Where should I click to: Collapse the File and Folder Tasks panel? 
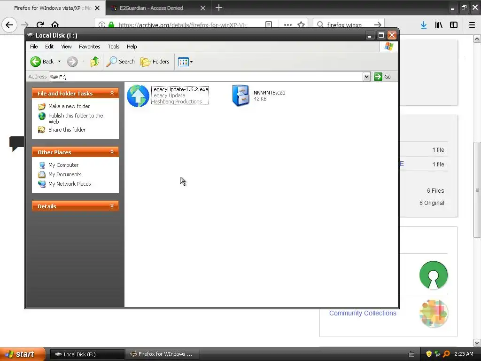pos(112,93)
